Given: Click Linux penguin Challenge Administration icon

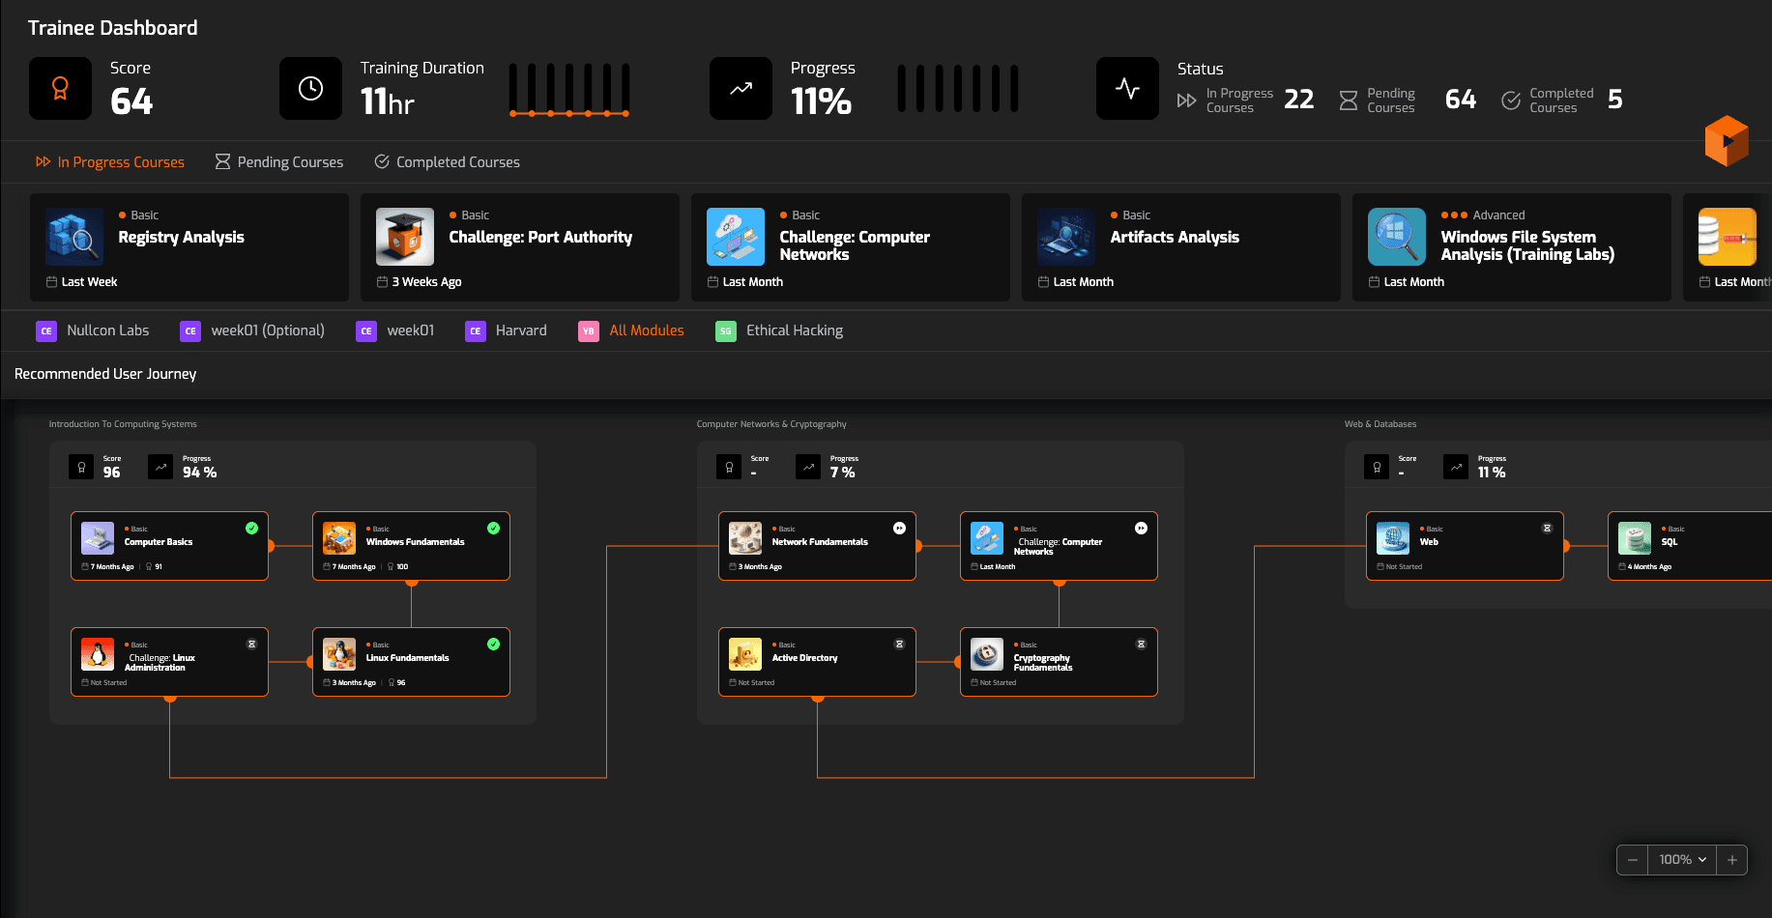Looking at the screenshot, I should point(98,654).
